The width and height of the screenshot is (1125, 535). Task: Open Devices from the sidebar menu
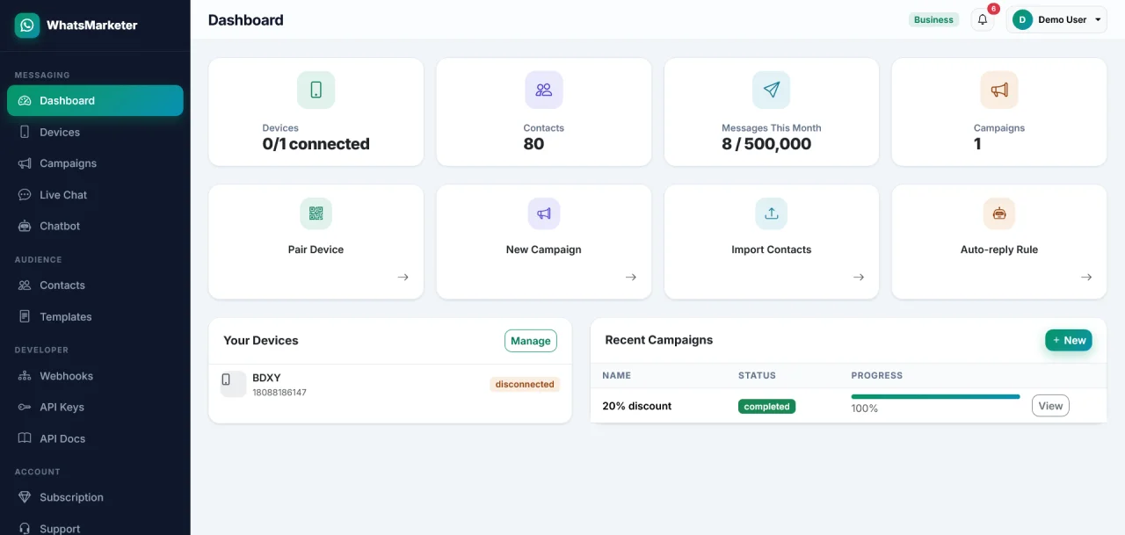95,132
